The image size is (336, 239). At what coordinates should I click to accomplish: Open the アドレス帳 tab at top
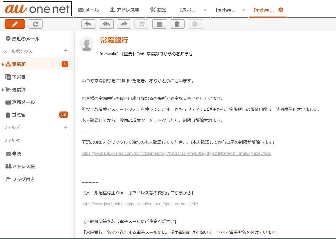click(125, 10)
